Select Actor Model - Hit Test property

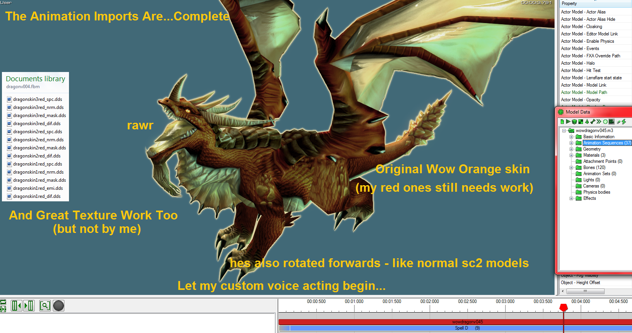pyautogui.click(x=581, y=70)
